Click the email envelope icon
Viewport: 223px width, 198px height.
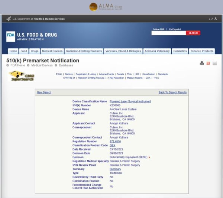215,63
